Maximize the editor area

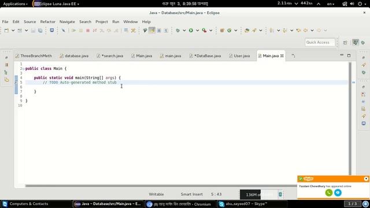click(349, 55)
